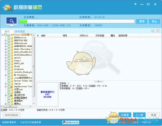162x126 pixels.
Task: Click tree scroll-down arrow
Action: pos(34,103)
